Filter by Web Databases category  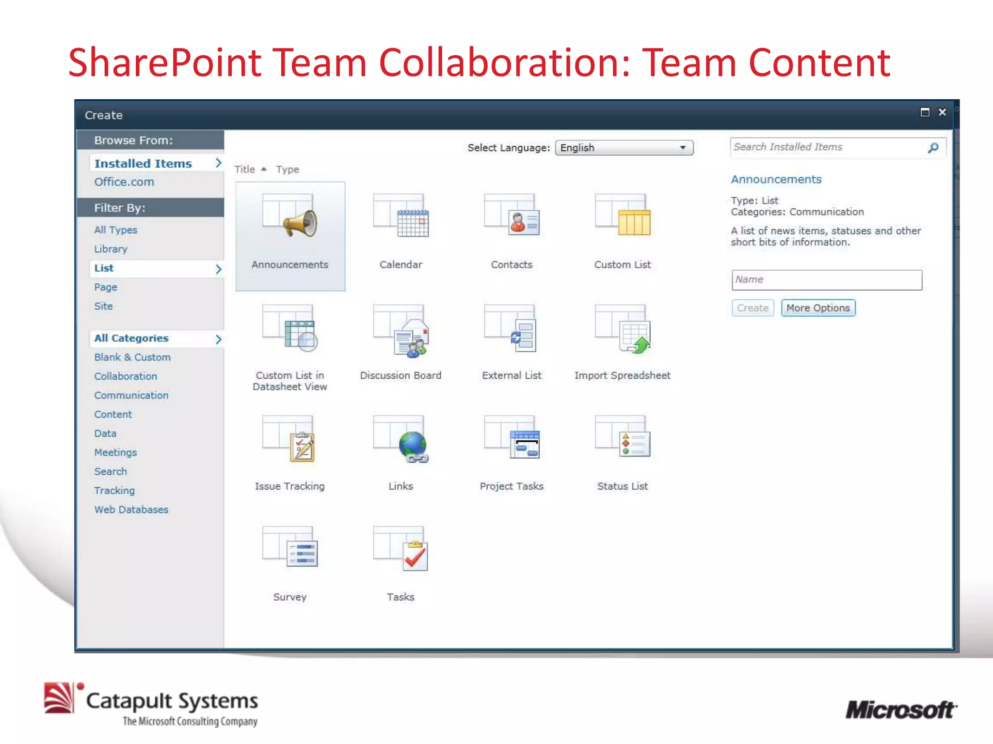click(x=131, y=510)
